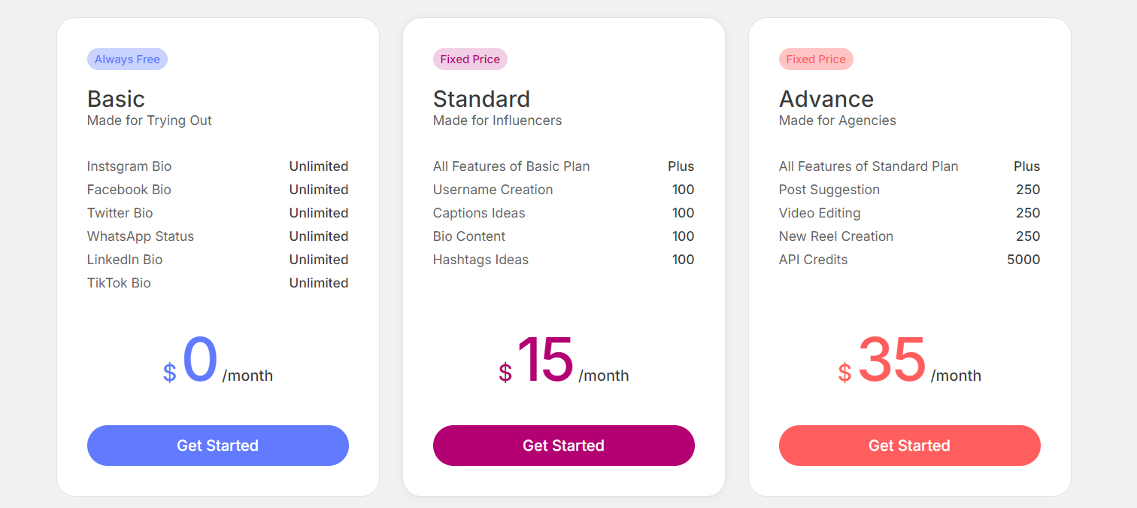Image resolution: width=1137 pixels, height=508 pixels.
Task: Select the Basic plan title
Action: point(116,99)
